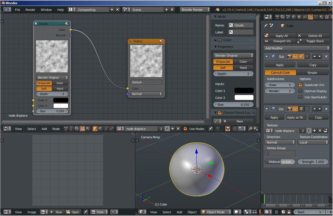
Task: Click Apply as Shape Key button
Action: (x=296, y=117)
